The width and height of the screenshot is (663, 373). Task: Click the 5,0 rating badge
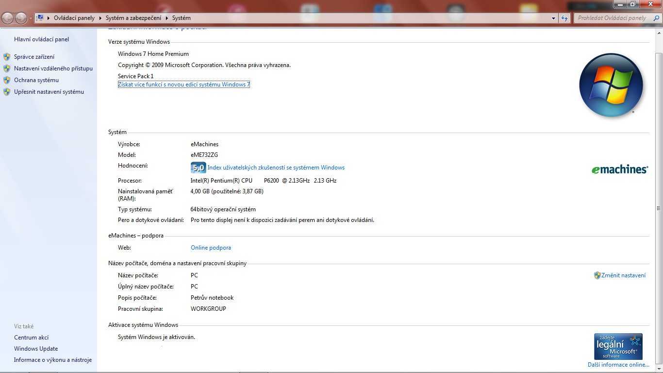[x=198, y=168]
